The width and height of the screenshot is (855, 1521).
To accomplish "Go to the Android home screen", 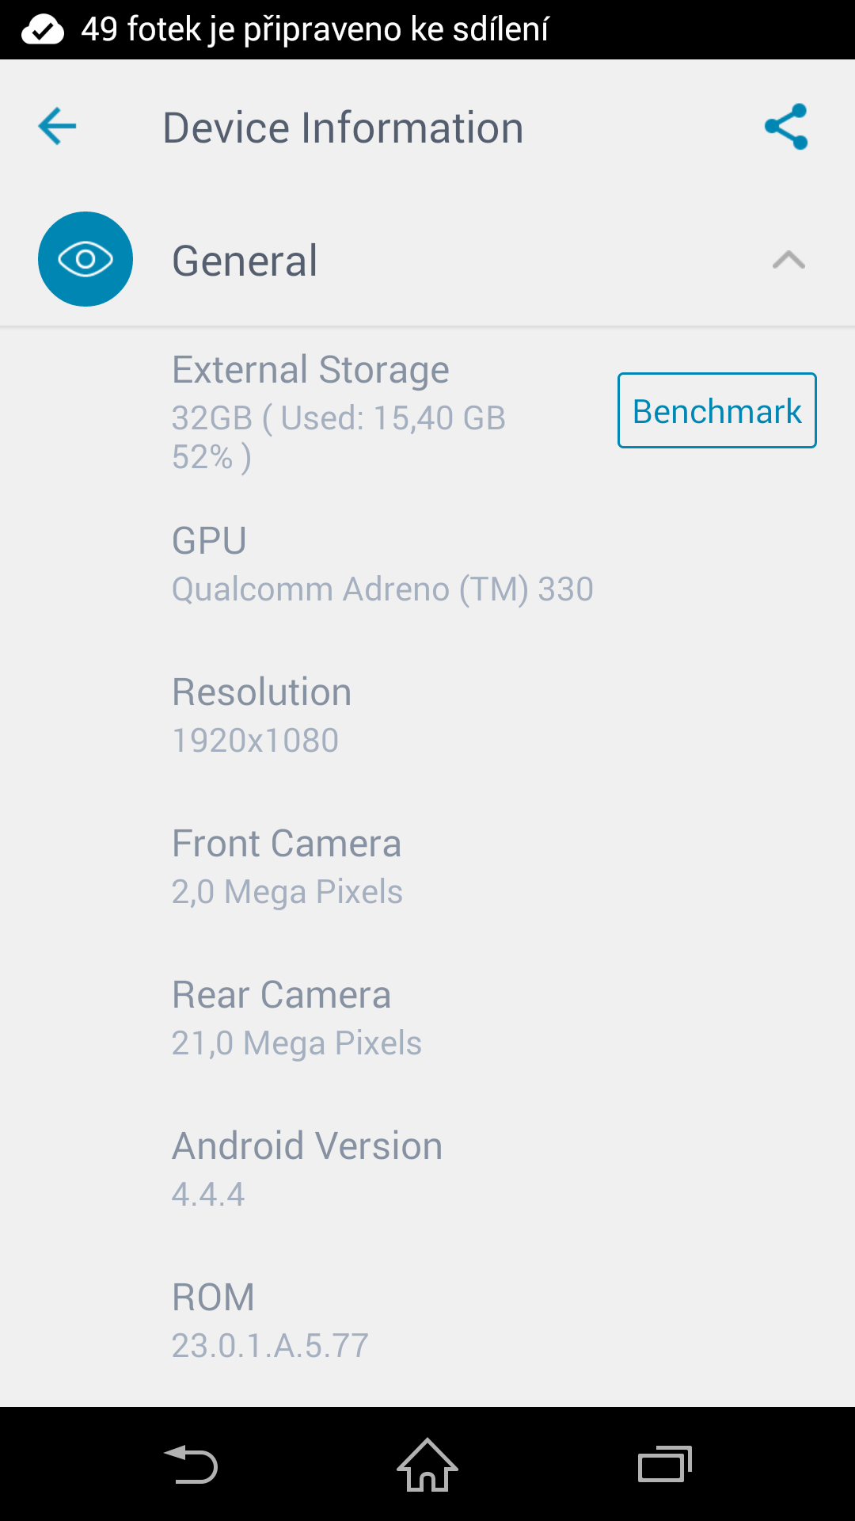I will (427, 1464).
